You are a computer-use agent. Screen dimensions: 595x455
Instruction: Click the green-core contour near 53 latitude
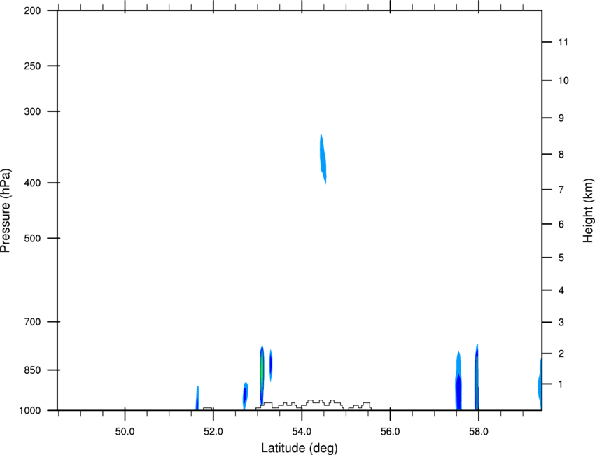tap(262, 376)
